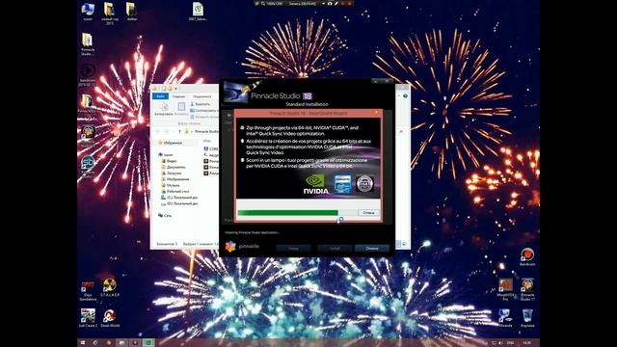
Task: Click the S.T.A.L.K.E.R desktop shortcut
Action: pos(110,287)
